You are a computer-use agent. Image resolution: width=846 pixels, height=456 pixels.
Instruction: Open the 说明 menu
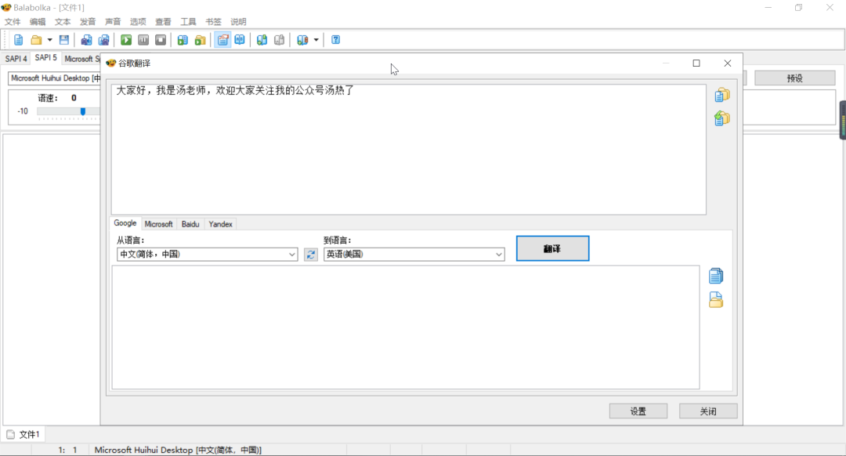coord(238,22)
